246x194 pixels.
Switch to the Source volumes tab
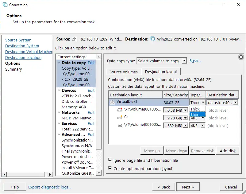pos(124,72)
